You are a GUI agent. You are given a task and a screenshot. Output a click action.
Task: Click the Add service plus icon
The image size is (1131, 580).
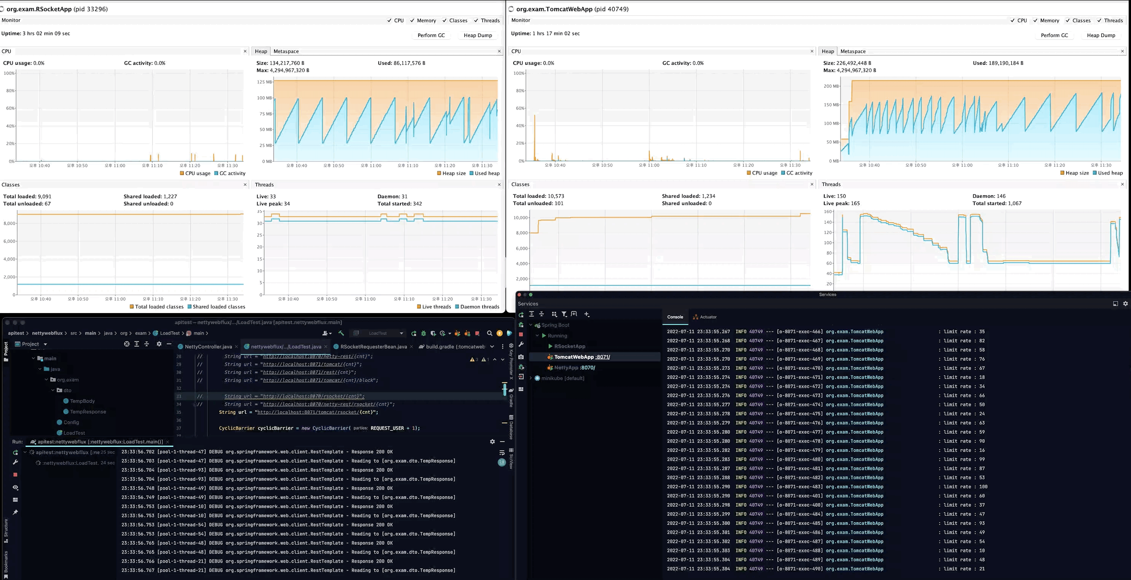[586, 314]
